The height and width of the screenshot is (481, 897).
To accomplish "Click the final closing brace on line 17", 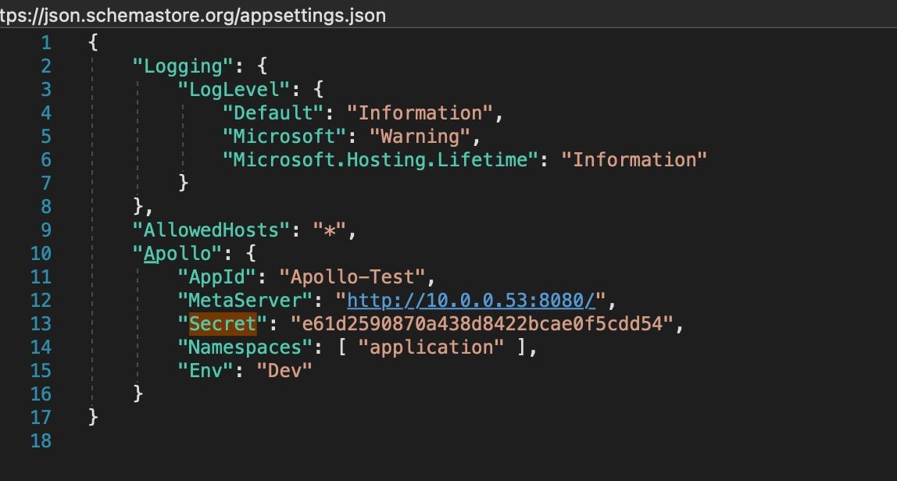I will pyautogui.click(x=94, y=418).
